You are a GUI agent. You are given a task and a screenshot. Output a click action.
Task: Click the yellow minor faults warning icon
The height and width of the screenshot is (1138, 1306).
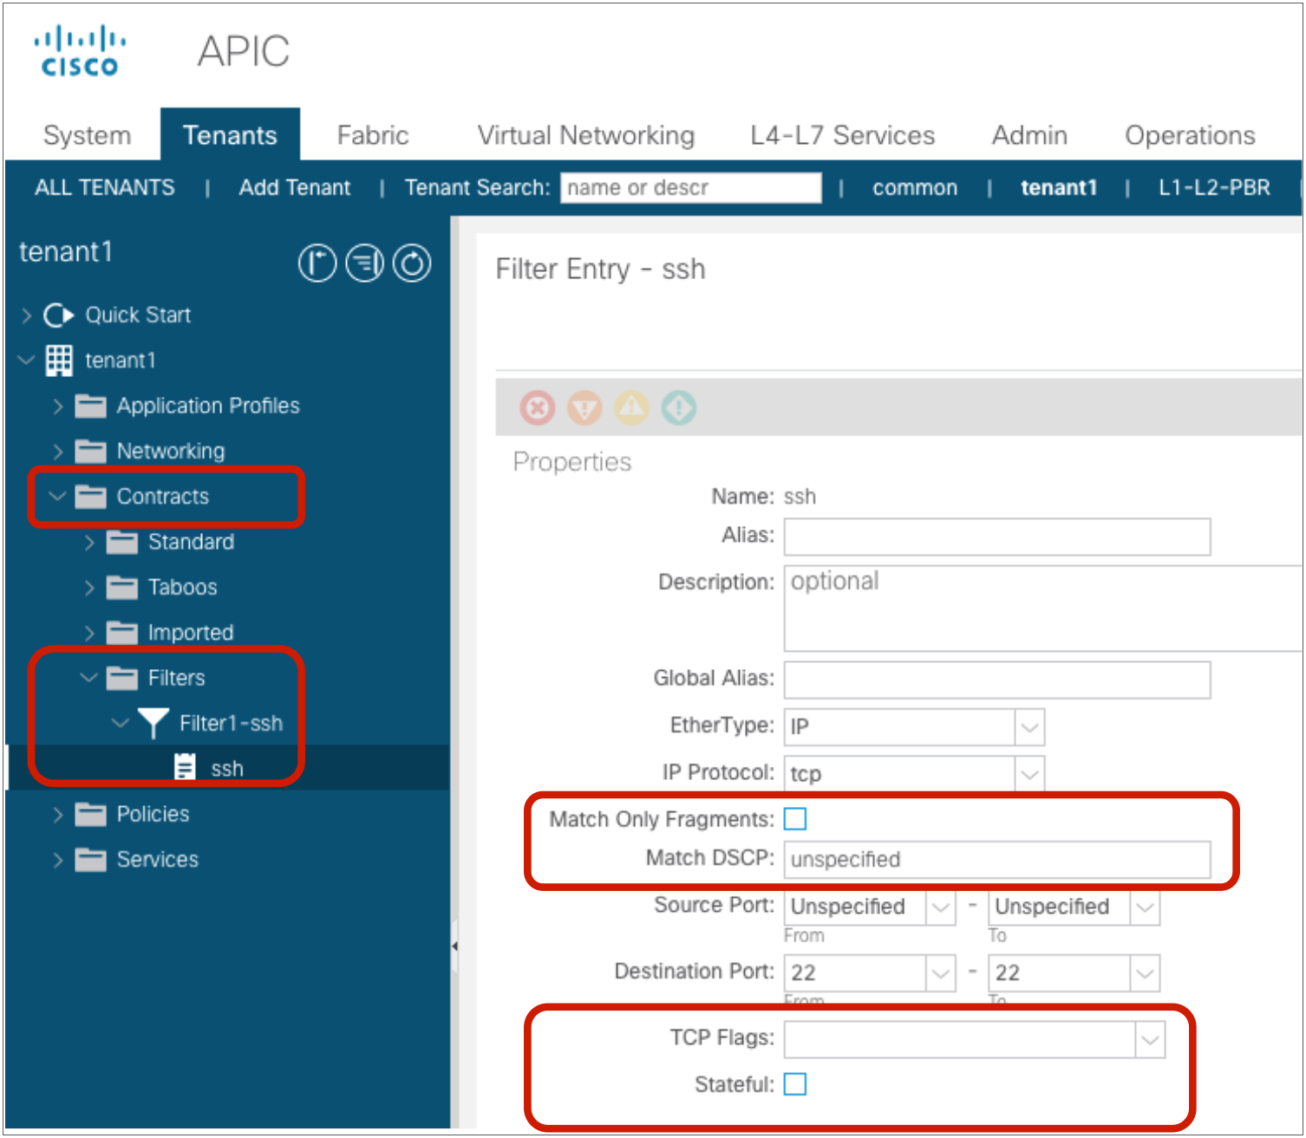[632, 406]
